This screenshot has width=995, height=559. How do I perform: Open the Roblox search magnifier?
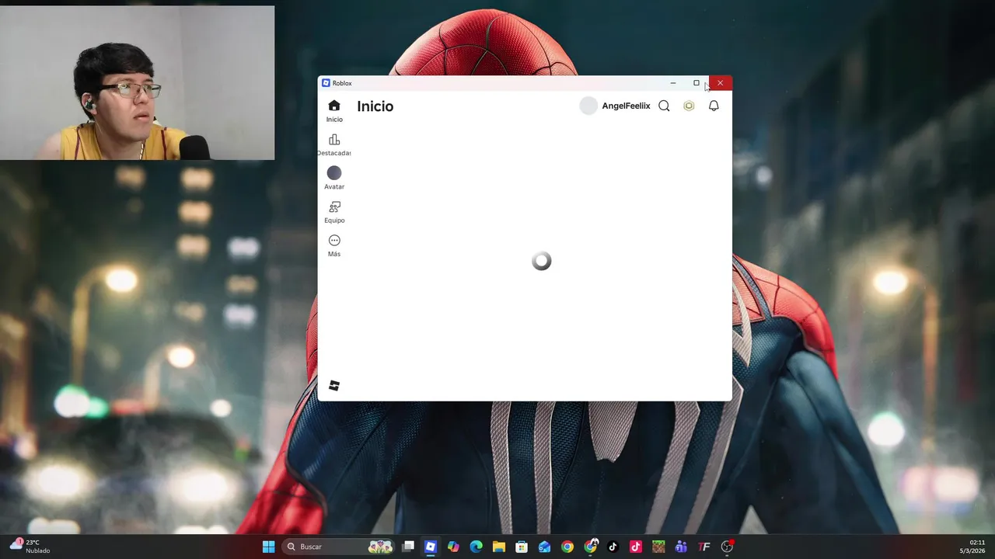664,106
